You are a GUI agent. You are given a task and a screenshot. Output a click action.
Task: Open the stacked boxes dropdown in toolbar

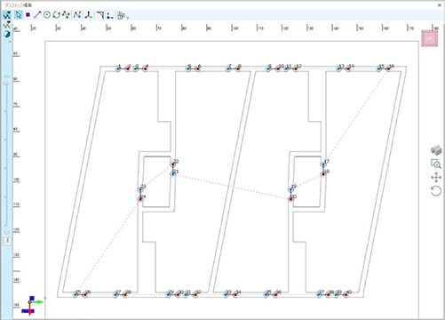point(122,15)
